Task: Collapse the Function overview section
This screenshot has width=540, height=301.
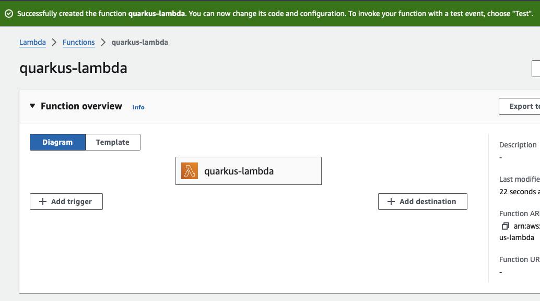Action: (32, 106)
